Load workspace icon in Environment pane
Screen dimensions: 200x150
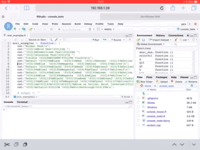coord(138,40)
